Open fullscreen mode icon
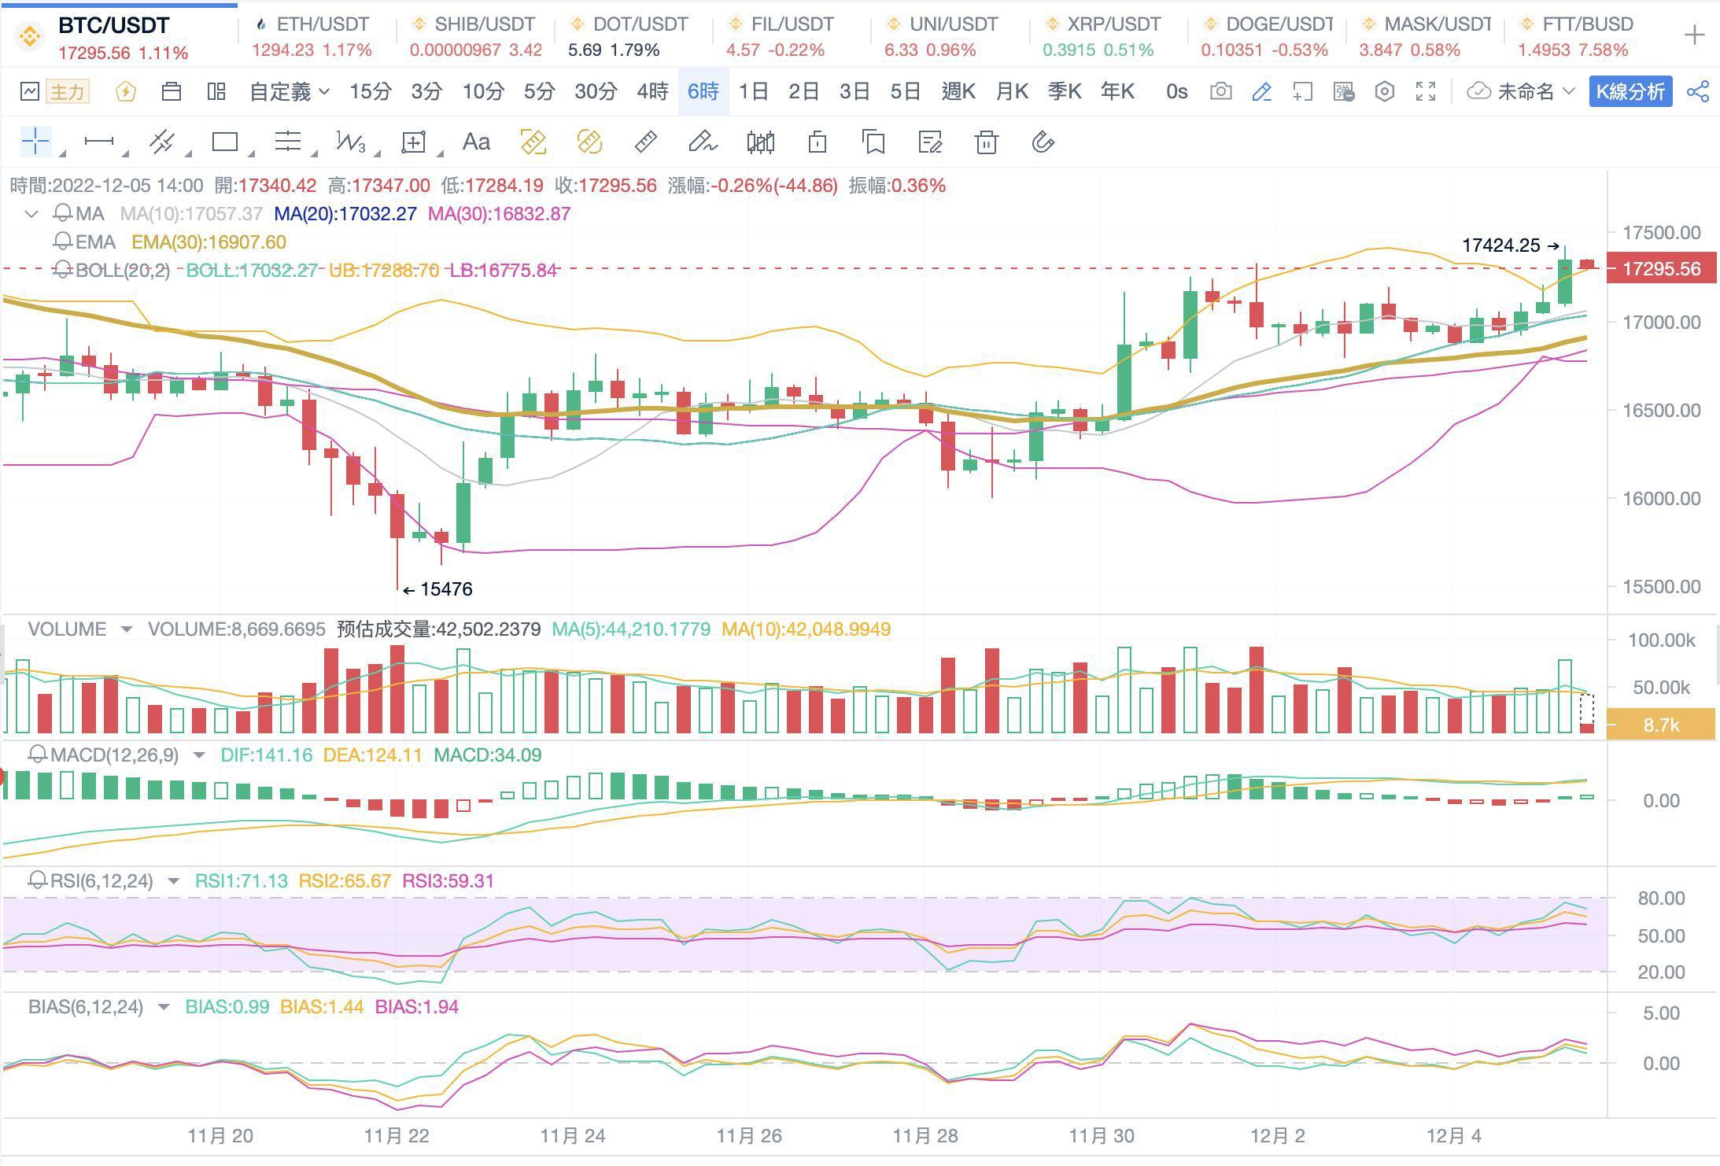 (x=1426, y=91)
